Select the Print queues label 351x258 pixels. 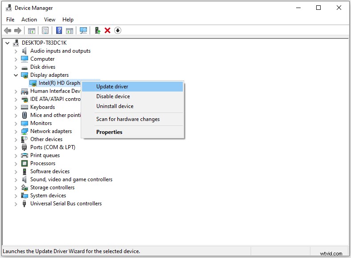click(45, 155)
